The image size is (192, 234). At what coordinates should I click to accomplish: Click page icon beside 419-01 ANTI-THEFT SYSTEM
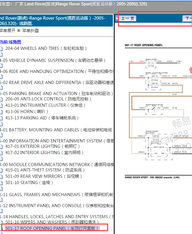coord(1,170)
